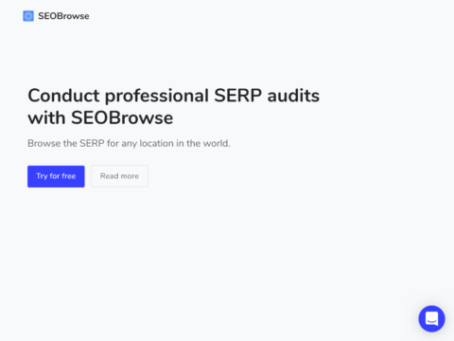Click the 'more' text on outlined button
This screenshot has width=454, height=341.
[130, 176]
